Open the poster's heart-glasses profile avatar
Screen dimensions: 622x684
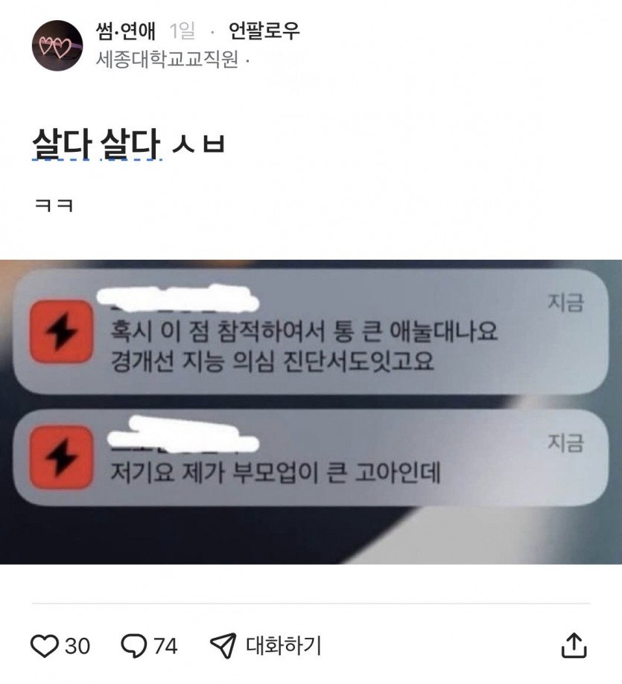pos(57,45)
